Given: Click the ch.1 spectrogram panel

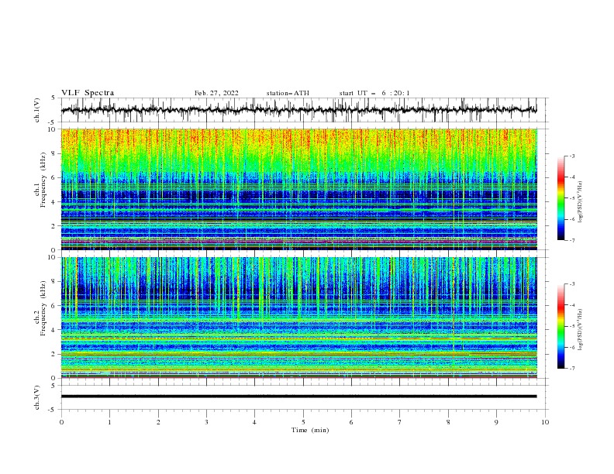Looking at the screenshot, I should [x=298, y=189].
